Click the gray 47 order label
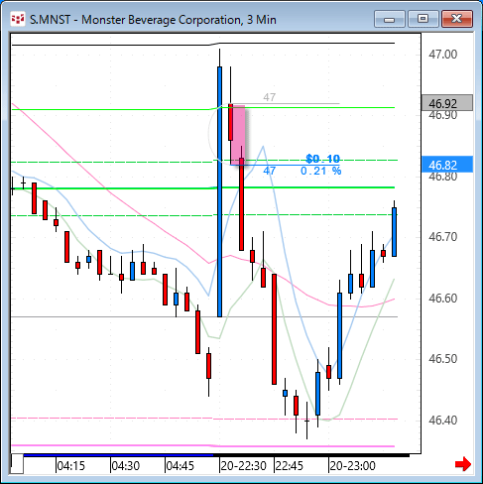Screen dimensions: 483x484 coord(269,97)
